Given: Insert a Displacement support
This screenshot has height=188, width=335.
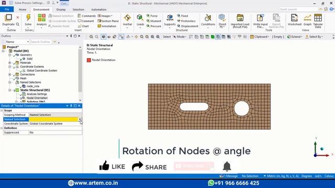Looking at the screenshot, I should coord(187,26).
